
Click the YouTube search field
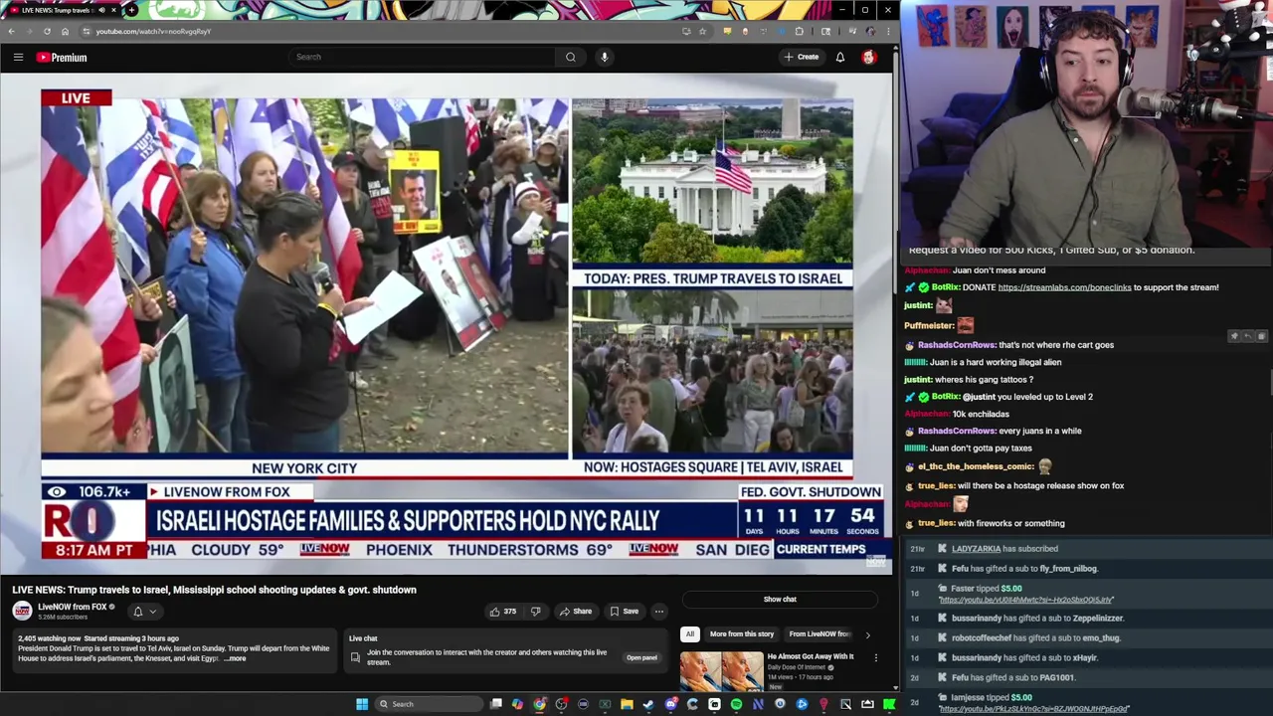pyautogui.click(x=423, y=57)
